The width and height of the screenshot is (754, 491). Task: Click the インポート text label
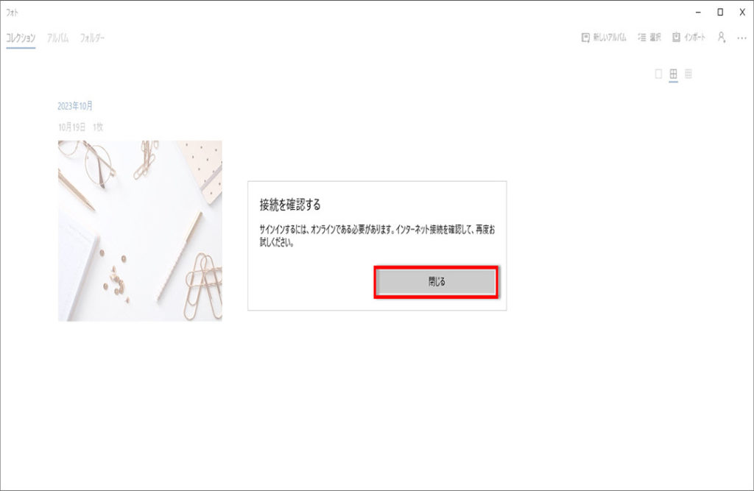[694, 37]
